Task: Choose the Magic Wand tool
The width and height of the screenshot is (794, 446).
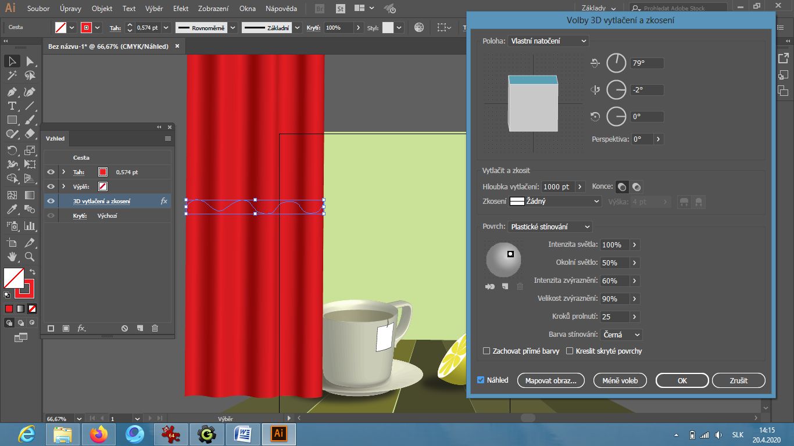Action: 12,75
